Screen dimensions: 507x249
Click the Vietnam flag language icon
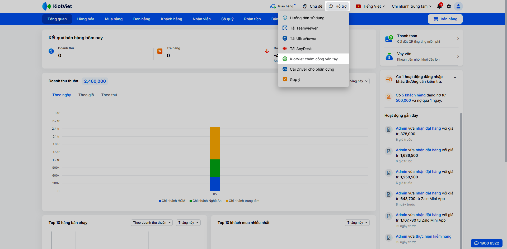358,6
